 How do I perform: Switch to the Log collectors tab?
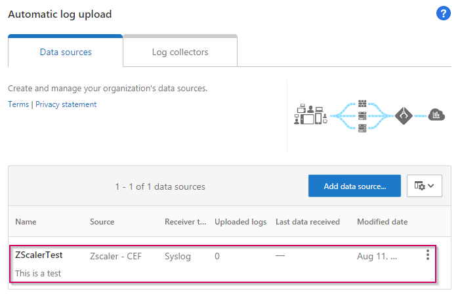click(x=180, y=52)
